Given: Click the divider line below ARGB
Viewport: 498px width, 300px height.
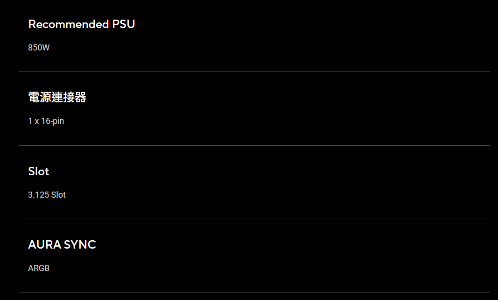Looking at the screenshot, I should pos(254,293).
